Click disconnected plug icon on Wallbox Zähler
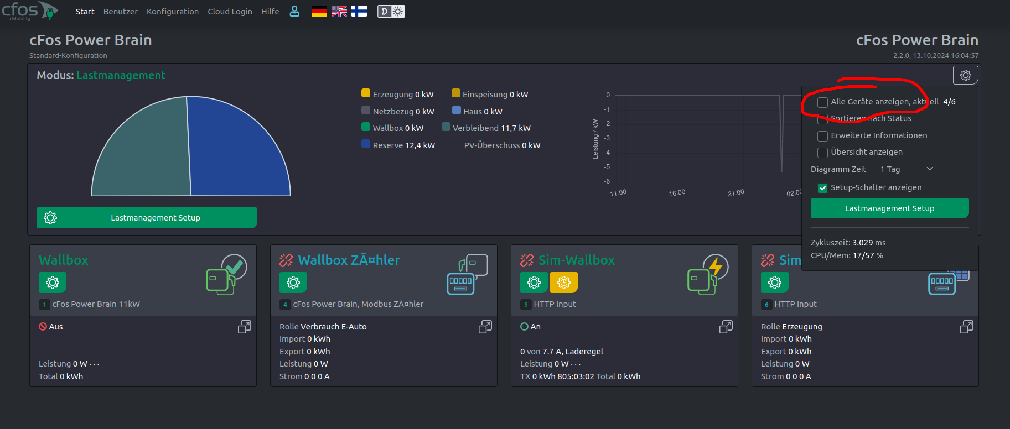The height and width of the screenshot is (429, 1010). click(286, 260)
